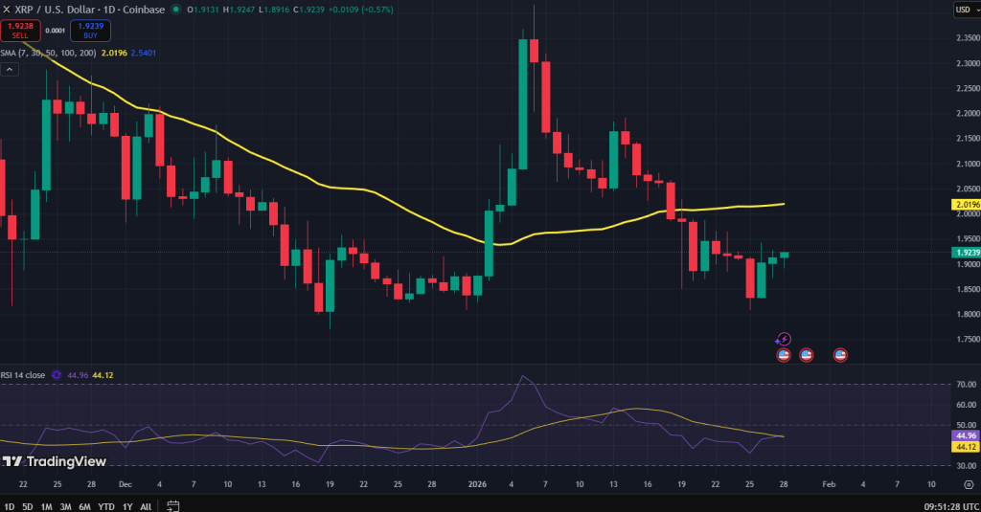Click the green market status dot
The height and width of the screenshot is (512, 981).
(x=176, y=10)
